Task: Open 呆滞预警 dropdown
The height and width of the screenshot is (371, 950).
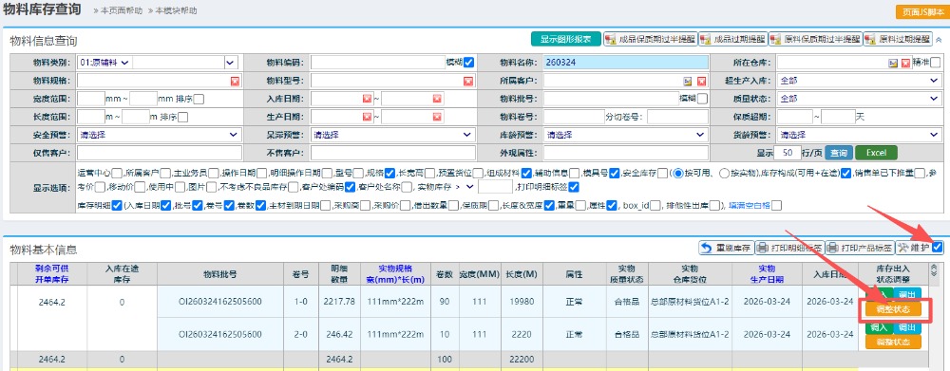Action: (392, 135)
